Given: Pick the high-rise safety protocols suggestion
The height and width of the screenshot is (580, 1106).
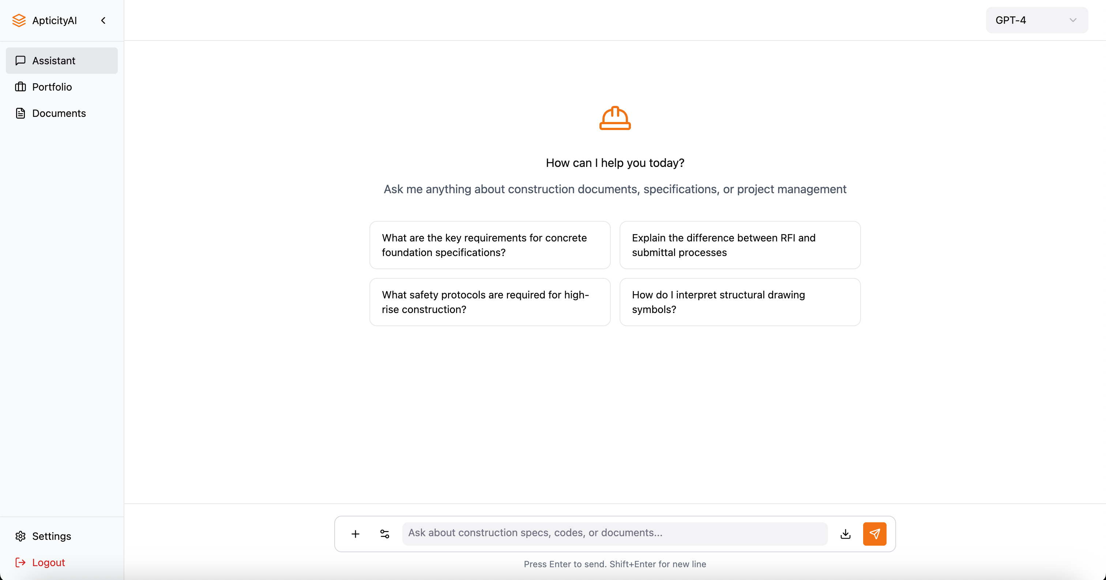Looking at the screenshot, I should (489, 302).
